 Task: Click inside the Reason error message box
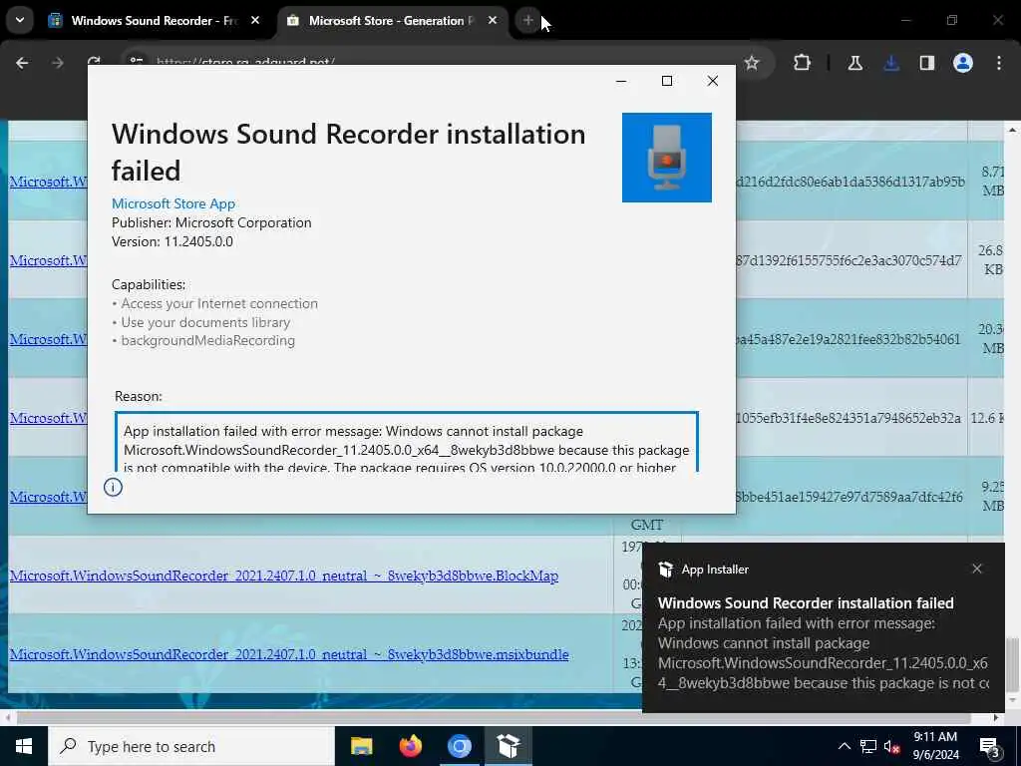click(x=407, y=442)
